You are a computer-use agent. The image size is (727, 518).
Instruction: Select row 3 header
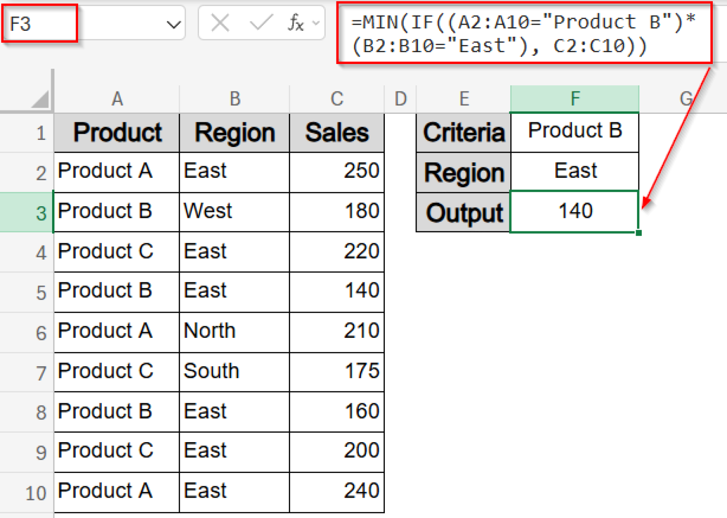tap(42, 212)
